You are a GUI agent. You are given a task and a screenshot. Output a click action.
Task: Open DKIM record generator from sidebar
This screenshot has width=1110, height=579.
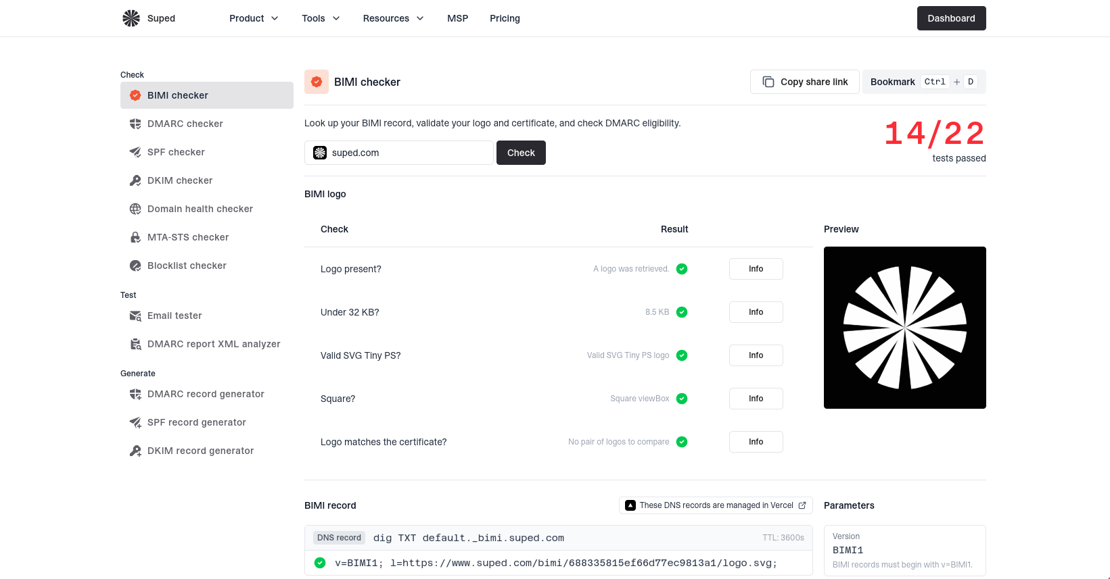click(207, 451)
